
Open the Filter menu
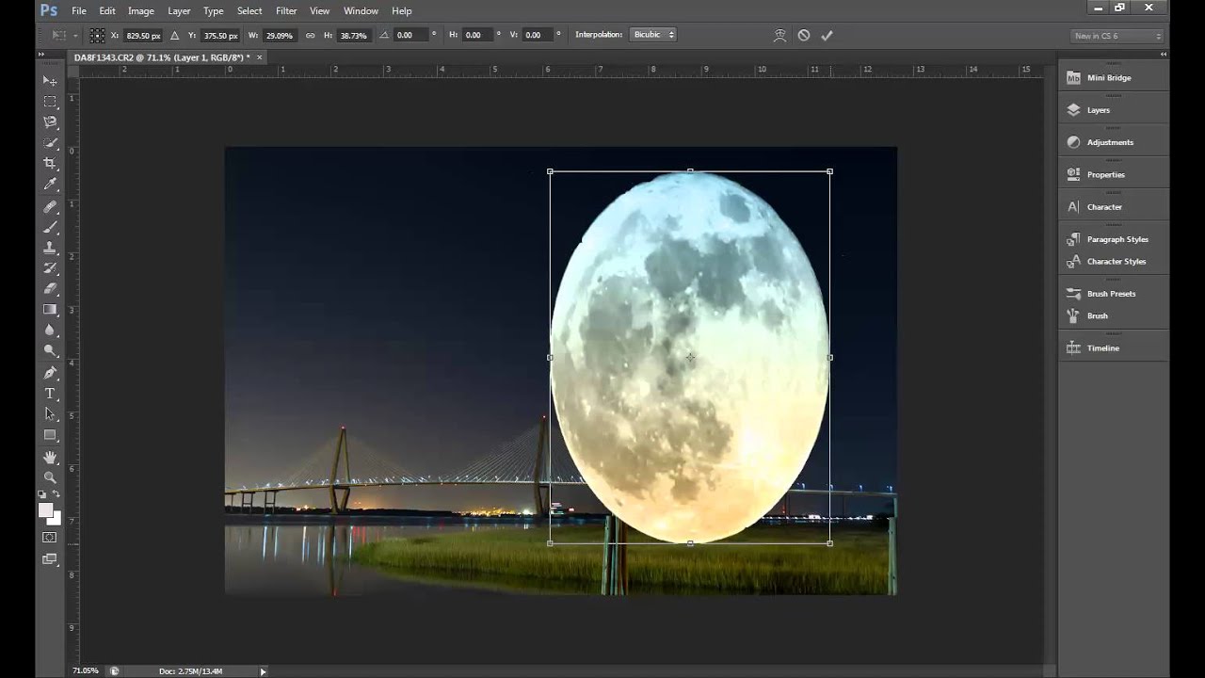pyautogui.click(x=286, y=11)
